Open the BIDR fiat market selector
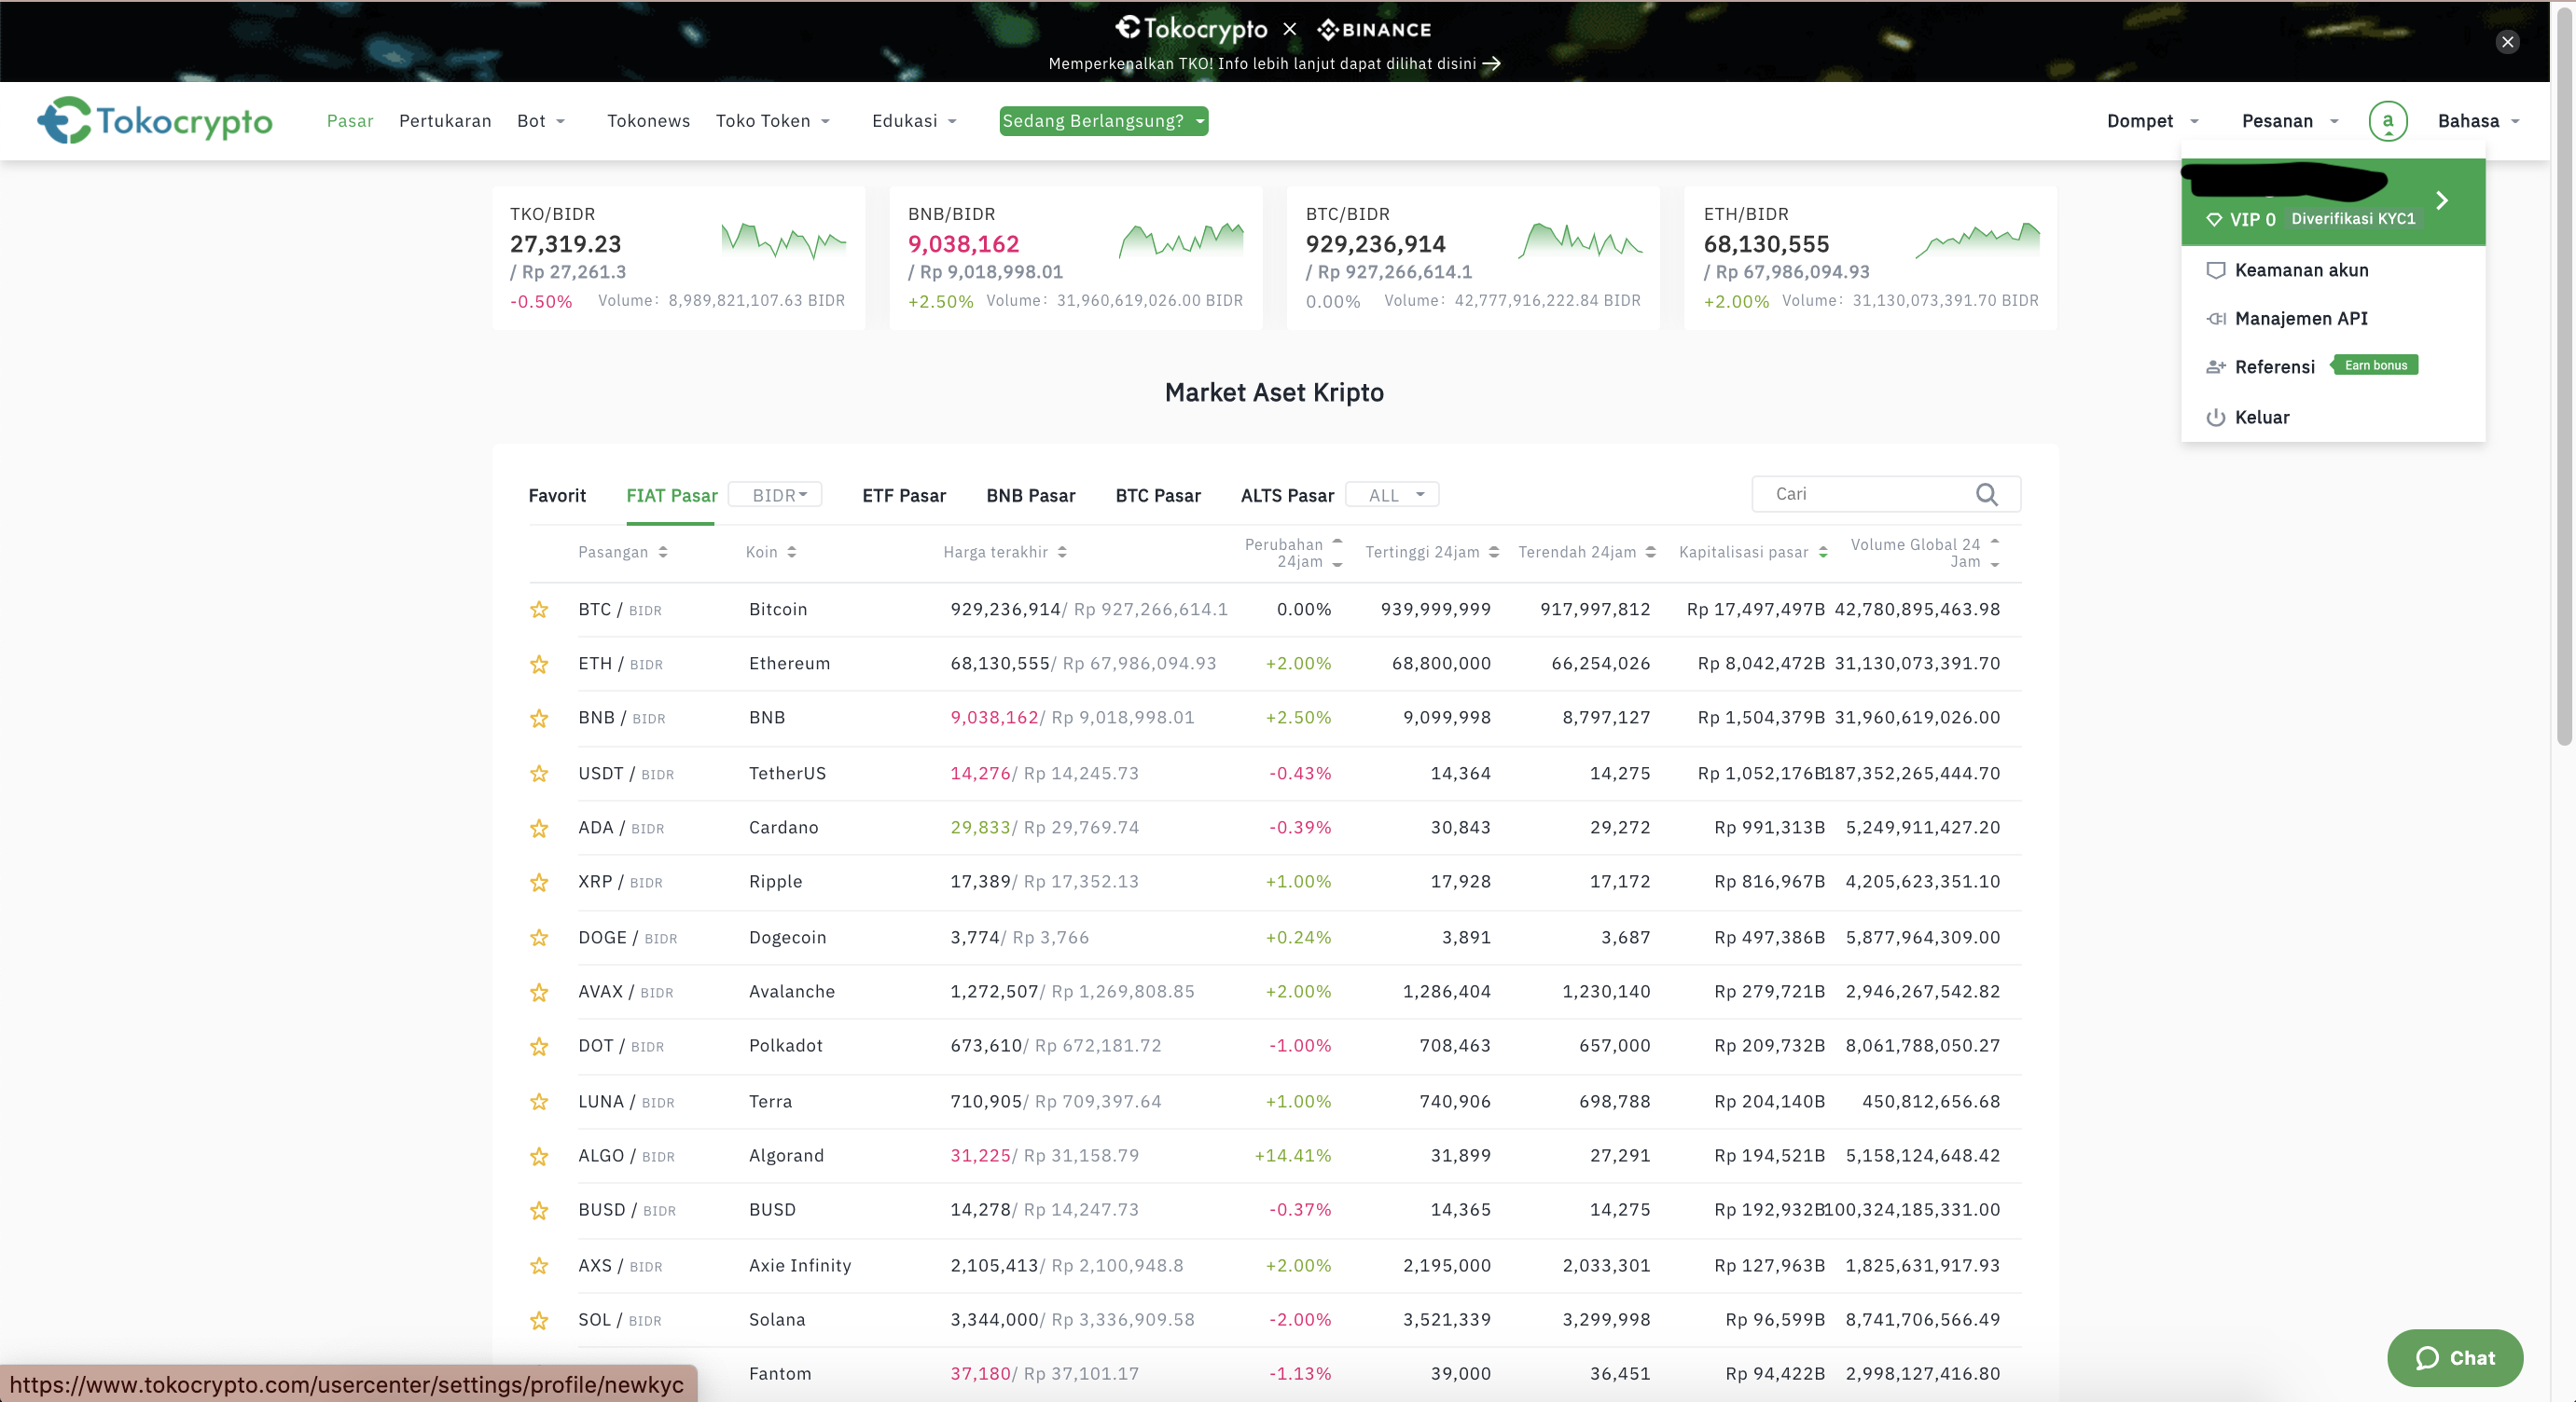 [x=775, y=495]
